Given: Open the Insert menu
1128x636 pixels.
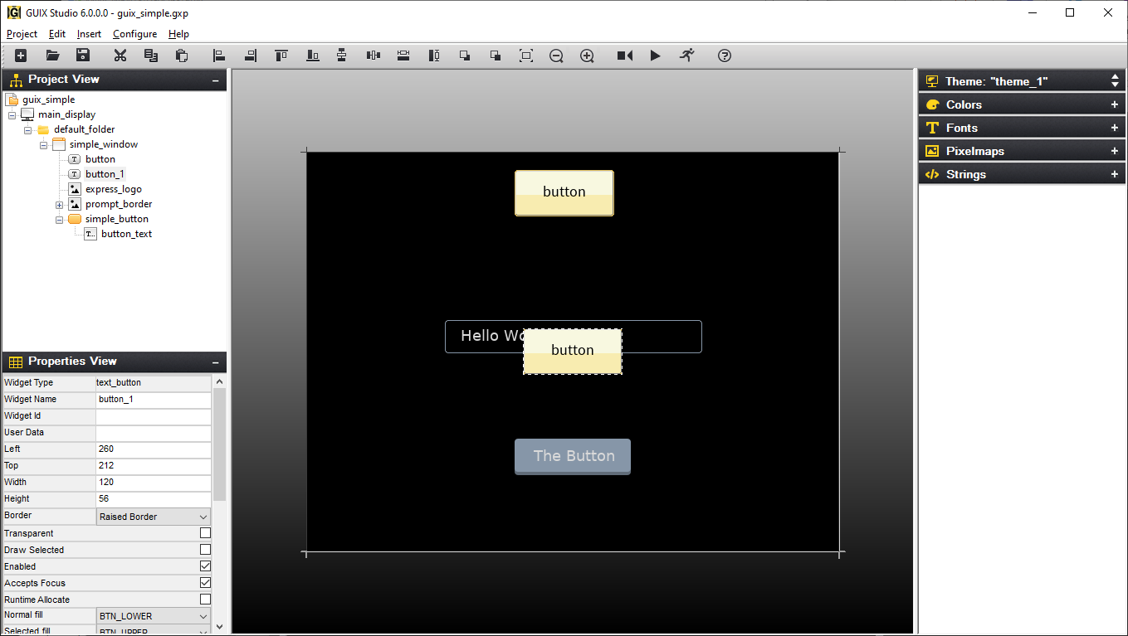Looking at the screenshot, I should coord(88,34).
